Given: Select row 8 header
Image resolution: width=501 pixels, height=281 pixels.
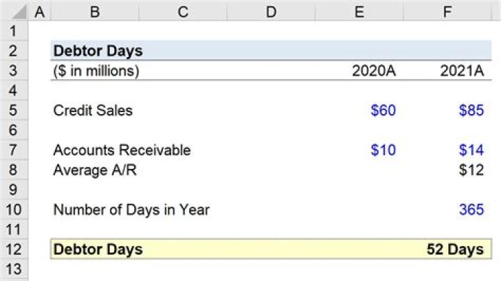Looking at the screenshot, I should click(x=14, y=170).
